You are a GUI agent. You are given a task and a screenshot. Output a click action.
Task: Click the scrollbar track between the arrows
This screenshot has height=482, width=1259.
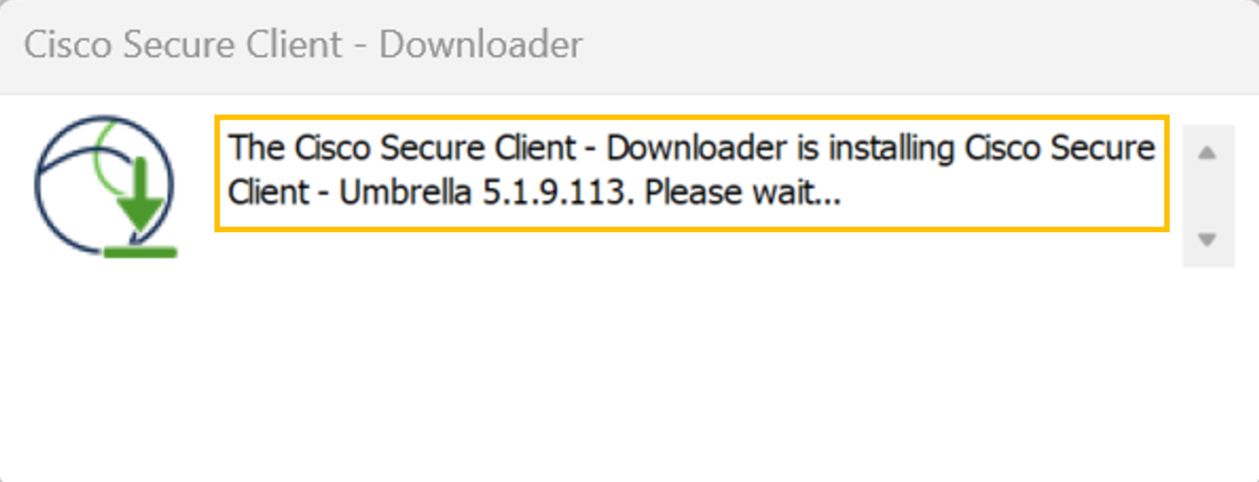point(1208,196)
